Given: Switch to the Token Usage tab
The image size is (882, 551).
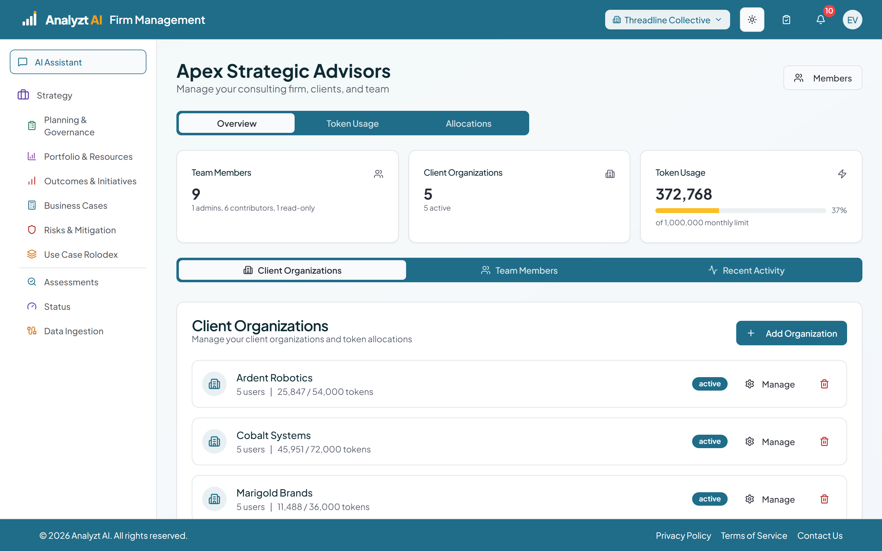Looking at the screenshot, I should click(352, 124).
